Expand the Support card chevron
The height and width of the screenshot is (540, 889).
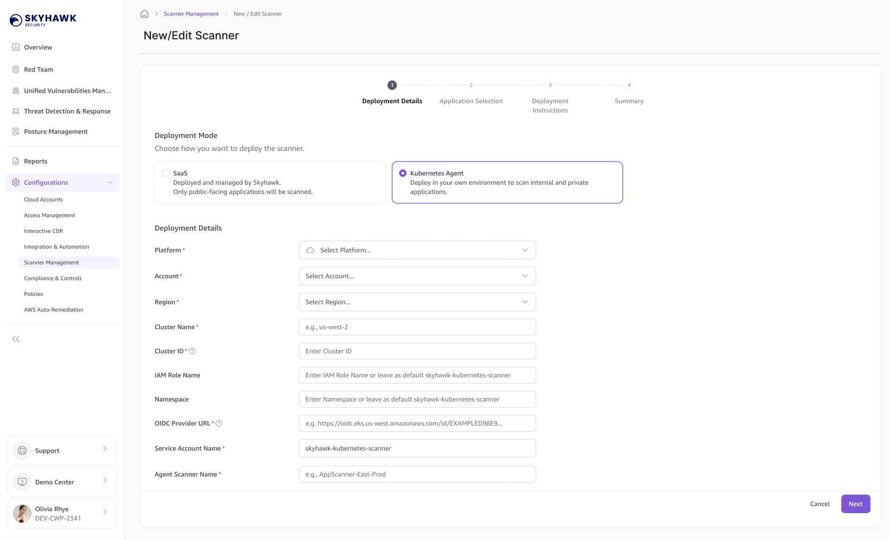click(x=105, y=449)
